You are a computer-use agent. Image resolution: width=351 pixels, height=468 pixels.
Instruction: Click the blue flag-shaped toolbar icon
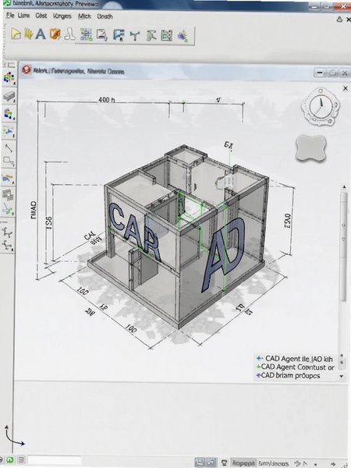pyautogui.click(x=119, y=36)
